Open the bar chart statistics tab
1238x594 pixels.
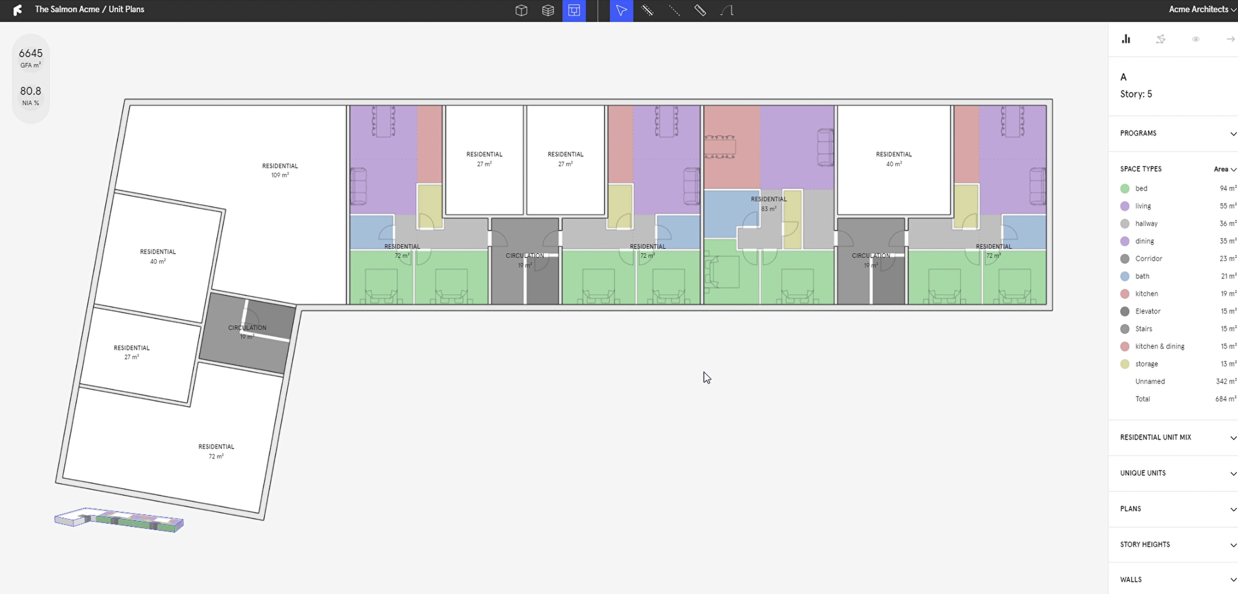(1126, 39)
